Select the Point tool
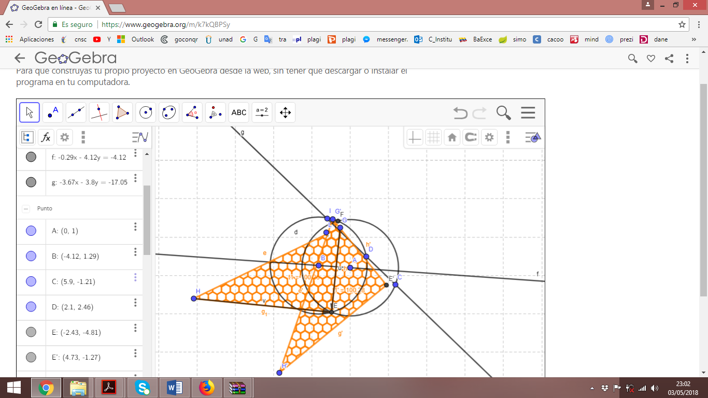The height and width of the screenshot is (398, 708). [x=52, y=112]
